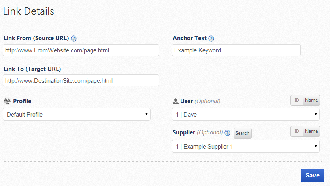Focus the Link From source URL field
The image size is (330, 186).
coord(81,50)
